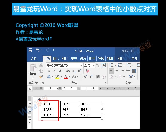The image size is (166, 132).
Task: Switch to the 插入 ribbon tab
Action: (56, 58)
